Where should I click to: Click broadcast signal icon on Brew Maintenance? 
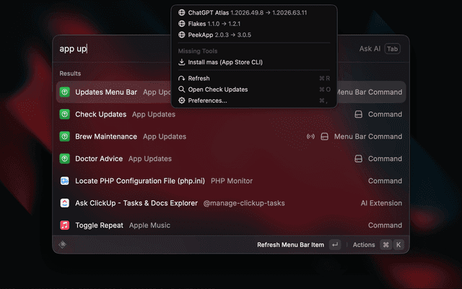tap(310, 137)
